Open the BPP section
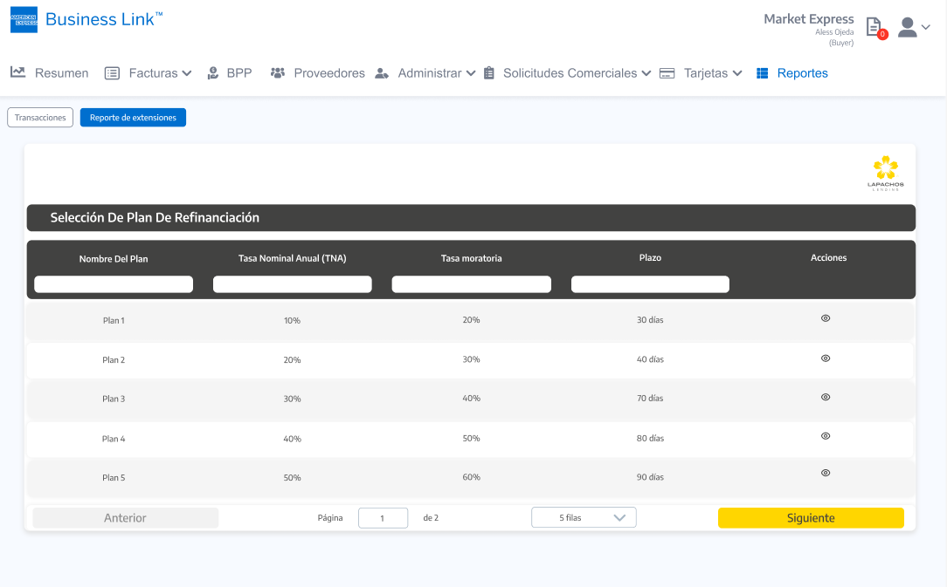 229,73
